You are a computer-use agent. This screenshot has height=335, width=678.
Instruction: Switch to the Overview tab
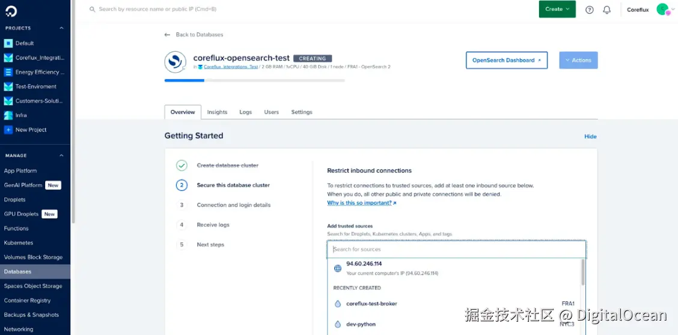[183, 112]
